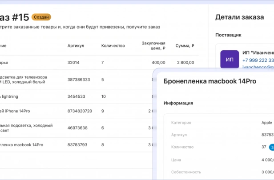The image size is (274, 180).
Task: Select the iPhone 14Pro row
Action: pos(77,111)
